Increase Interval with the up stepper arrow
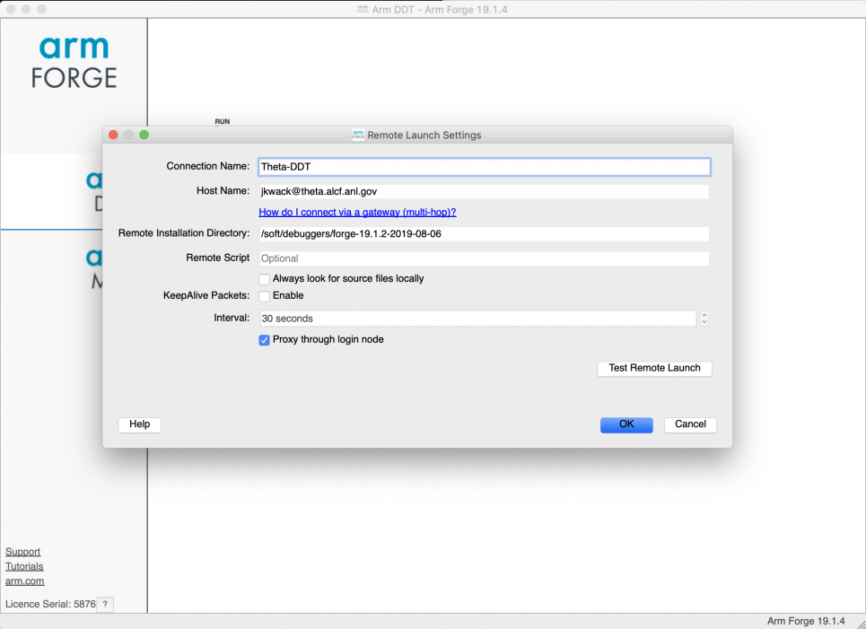 [x=704, y=315]
